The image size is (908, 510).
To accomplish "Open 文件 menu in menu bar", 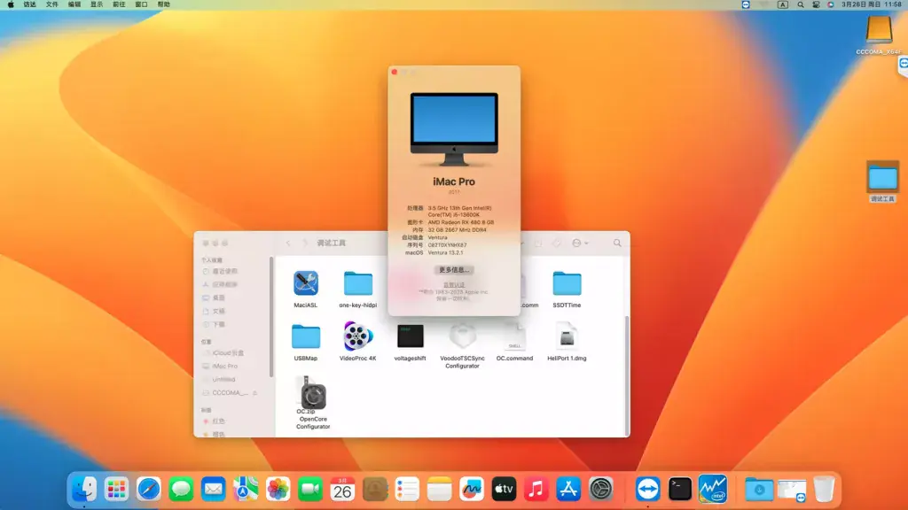I will click(x=52, y=4).
